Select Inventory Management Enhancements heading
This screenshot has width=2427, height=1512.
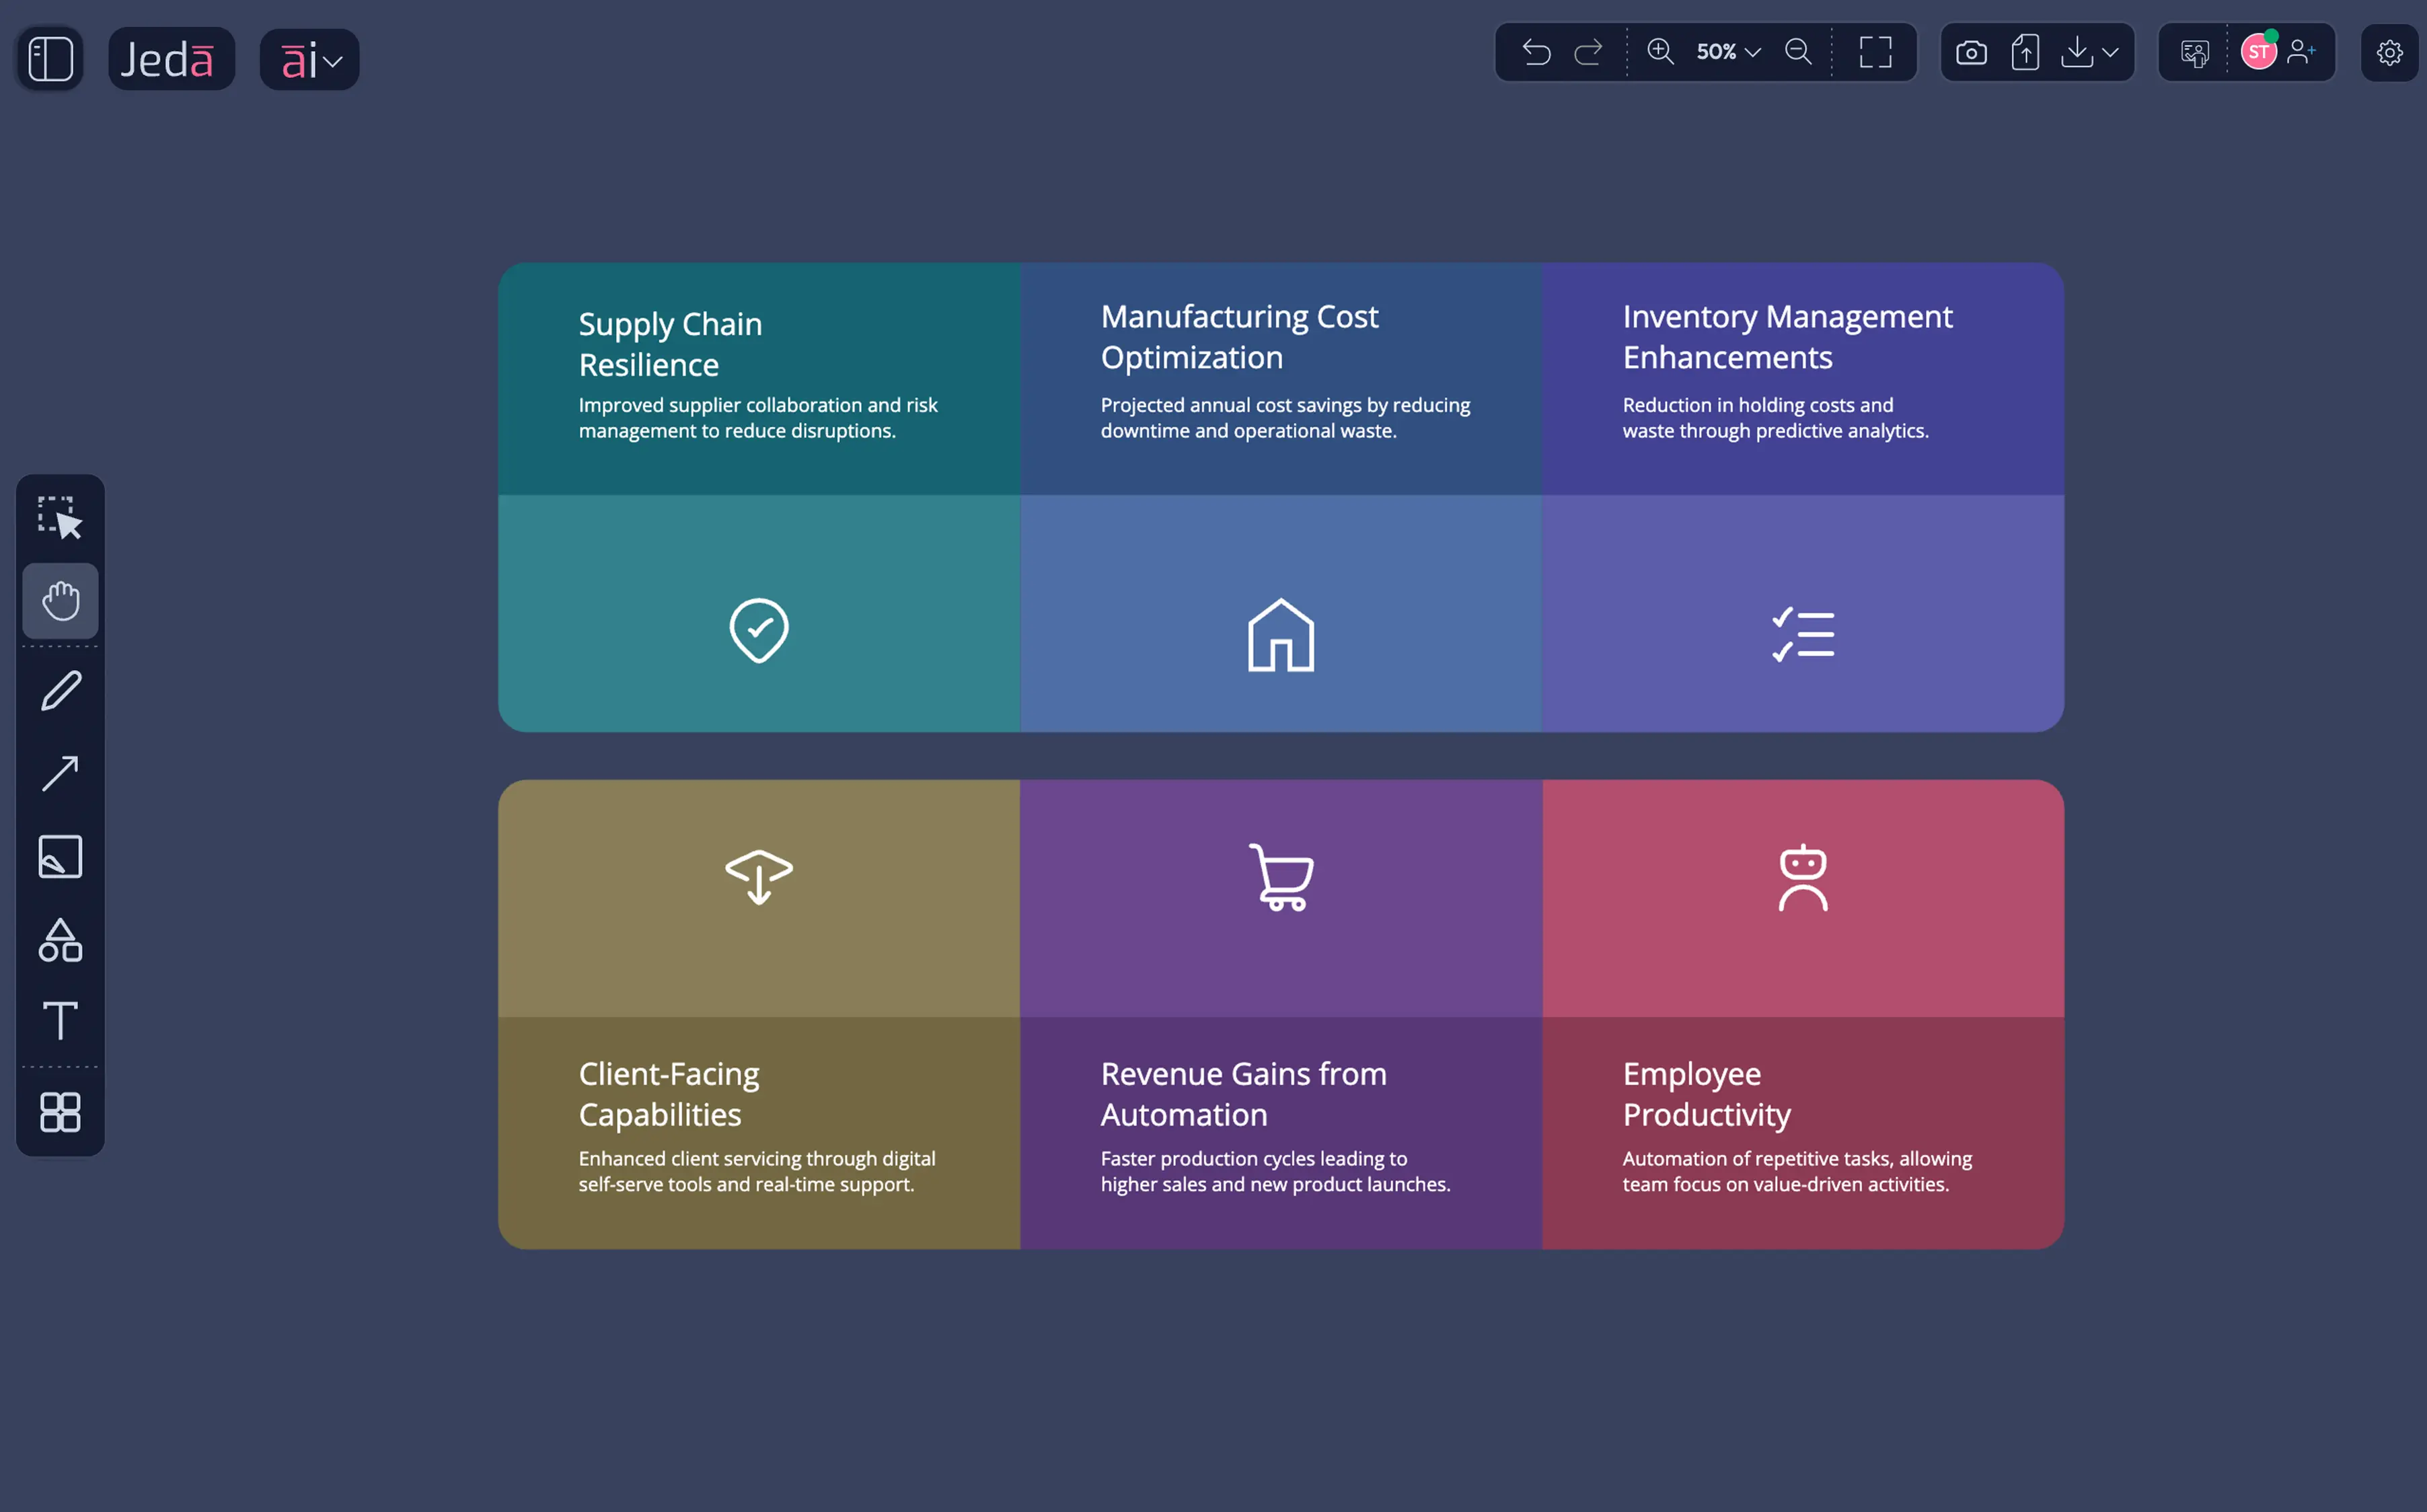coord(1787,337)
